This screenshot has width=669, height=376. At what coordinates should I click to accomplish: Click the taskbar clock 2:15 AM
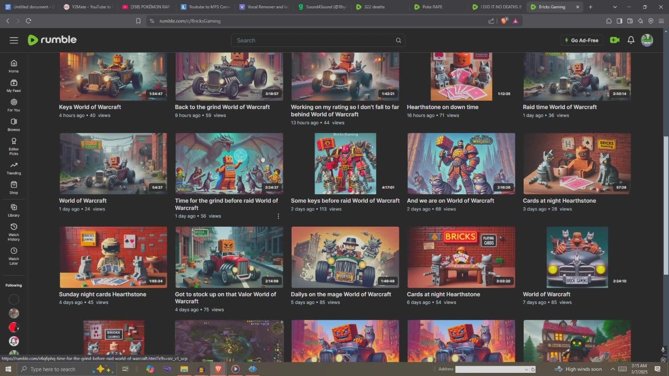coord(640,369)
